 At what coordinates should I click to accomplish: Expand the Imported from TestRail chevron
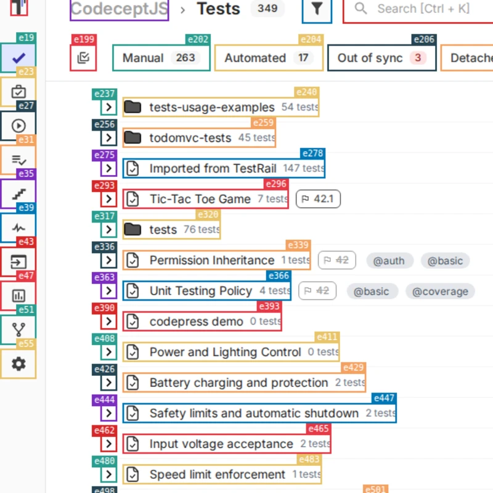(109, 168)
